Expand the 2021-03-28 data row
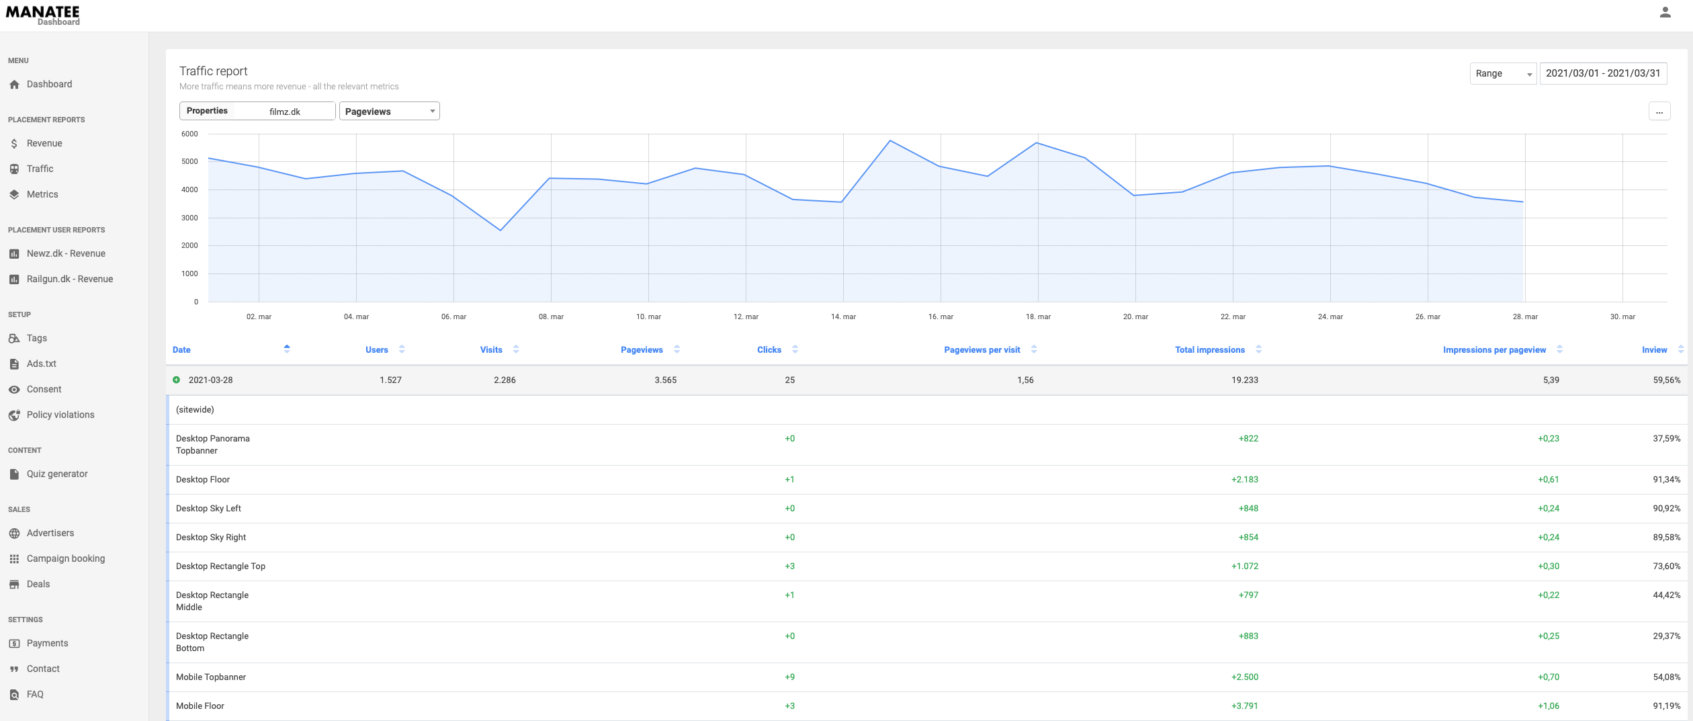The height and width of the screenshot is (721, 1693). tap(177, 380)
